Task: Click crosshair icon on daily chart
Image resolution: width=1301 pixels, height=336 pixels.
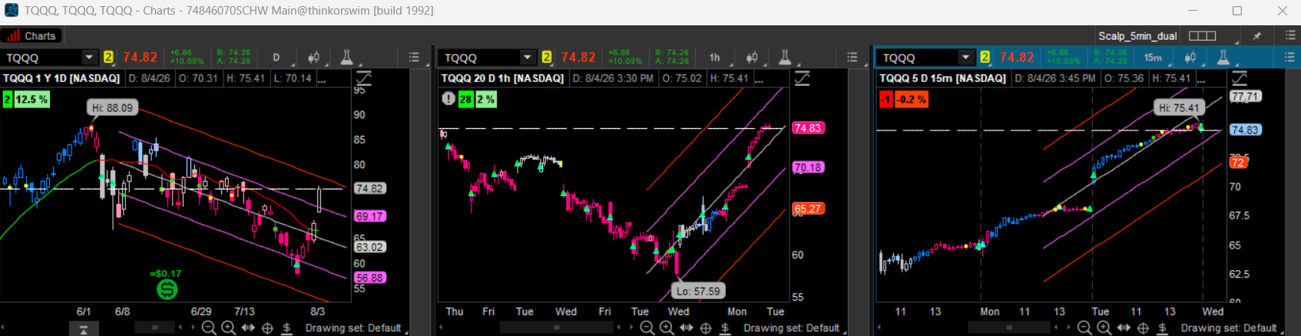Action: (x=267, y=328)
